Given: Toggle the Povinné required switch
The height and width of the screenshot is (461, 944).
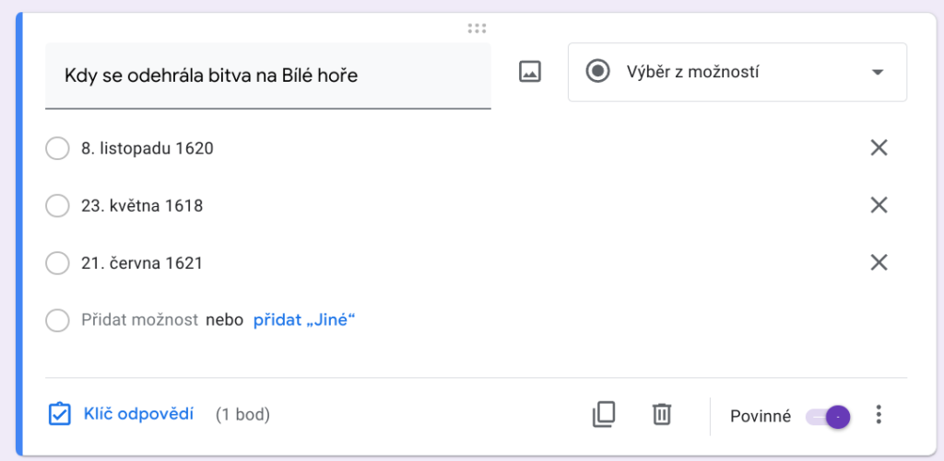Looking at the screenshot, I should pyautogui.click(x=828, y=417).
